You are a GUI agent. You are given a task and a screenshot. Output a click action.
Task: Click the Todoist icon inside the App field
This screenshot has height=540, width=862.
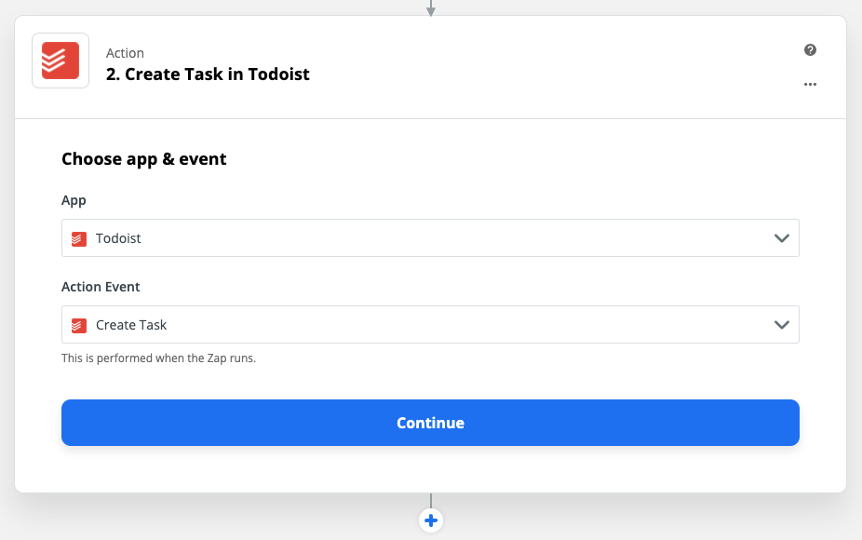(x=80, y=238)
